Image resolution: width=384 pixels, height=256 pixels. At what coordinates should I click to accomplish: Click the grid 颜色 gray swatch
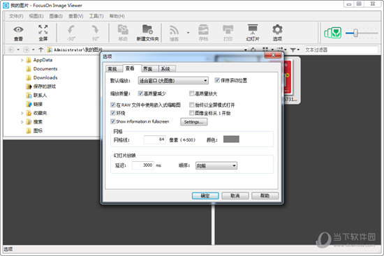231,140
